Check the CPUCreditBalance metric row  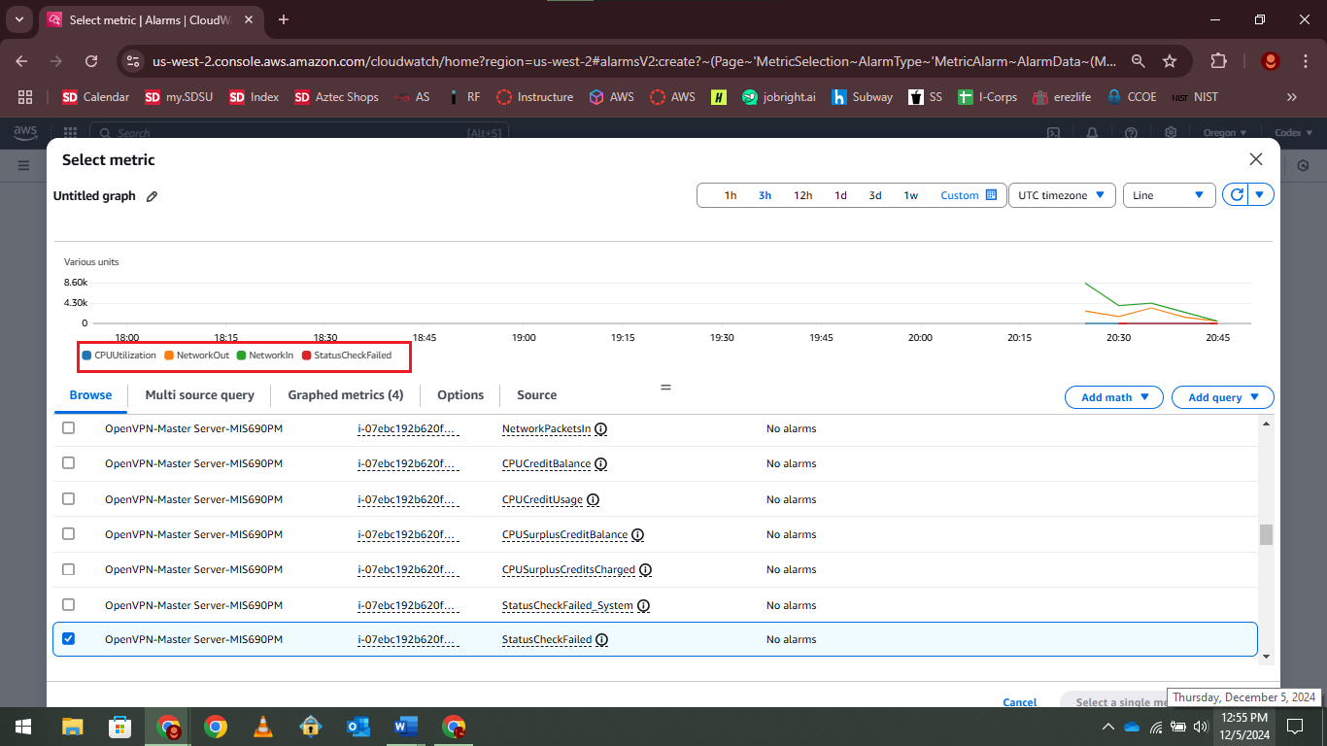(68, 463)
